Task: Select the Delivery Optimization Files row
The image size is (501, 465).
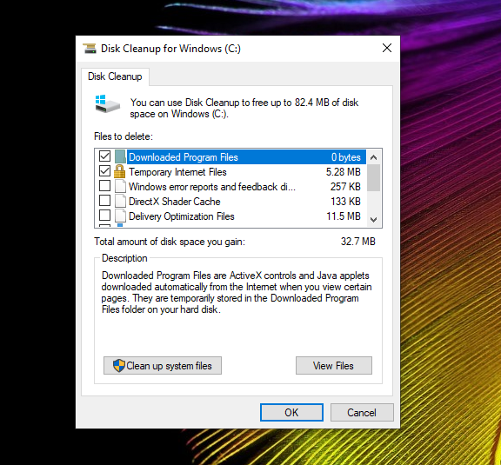Action: [231, 216]
